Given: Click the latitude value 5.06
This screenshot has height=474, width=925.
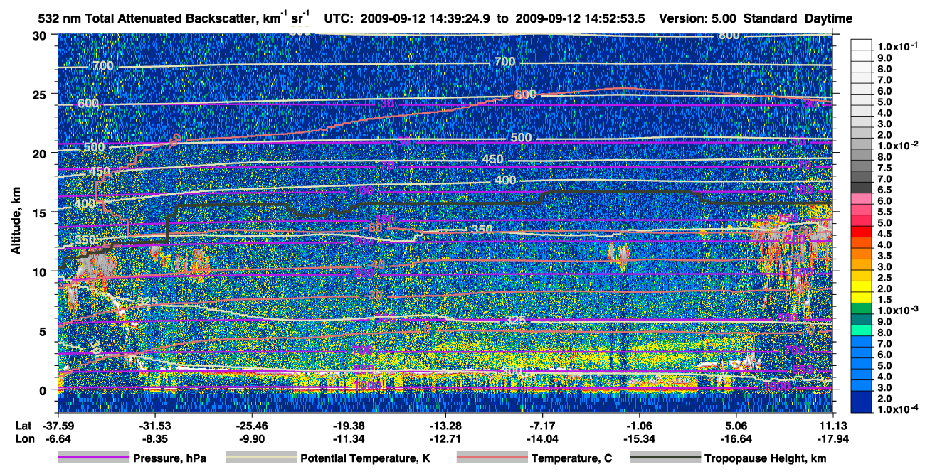Looking at the screenshot, I should coord(736,426).
